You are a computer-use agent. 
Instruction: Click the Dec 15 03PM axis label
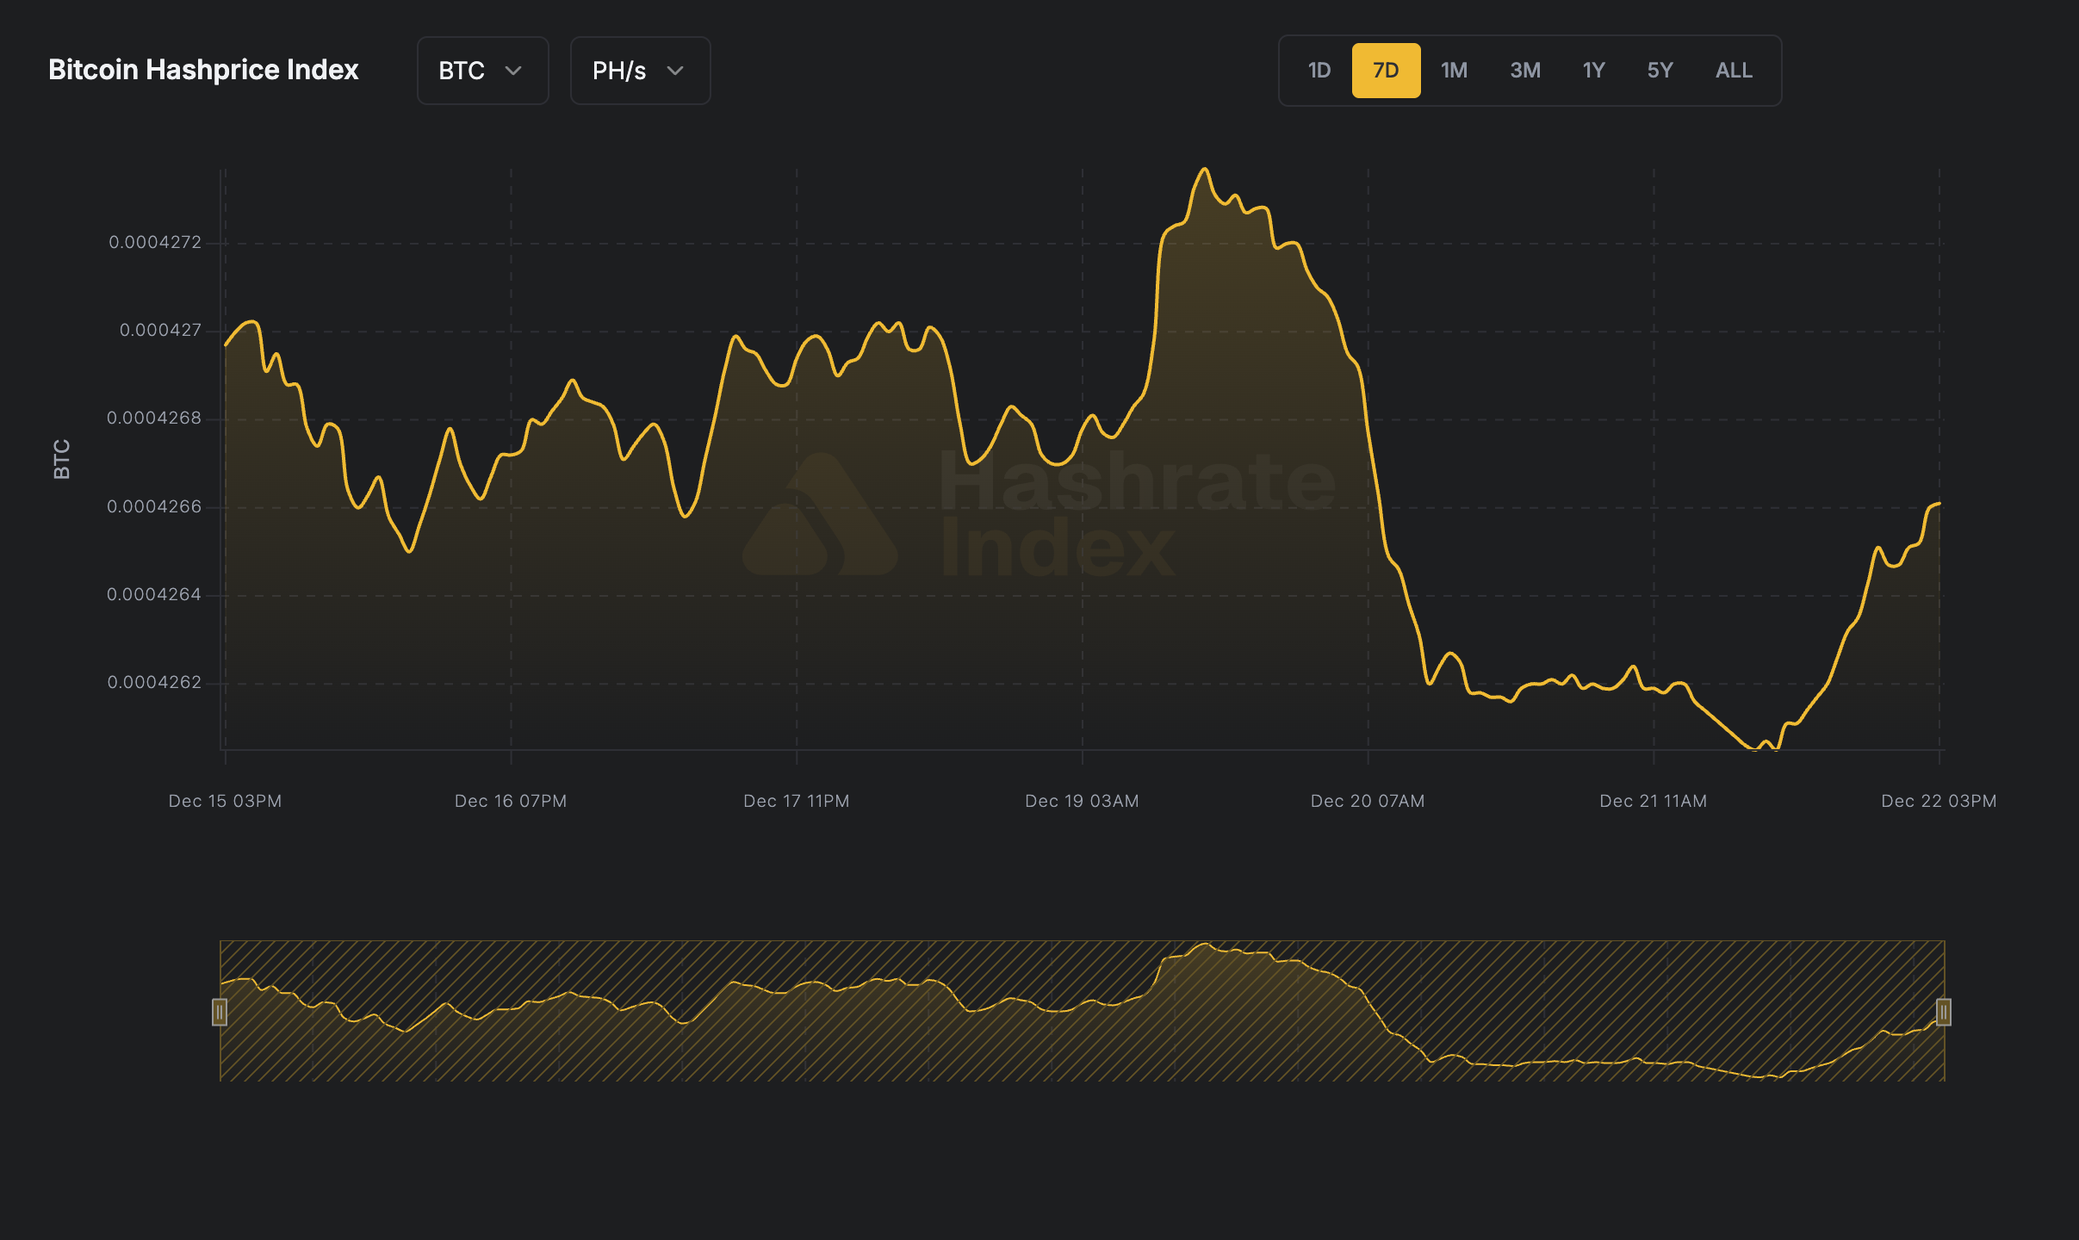[x=225, y=800]
